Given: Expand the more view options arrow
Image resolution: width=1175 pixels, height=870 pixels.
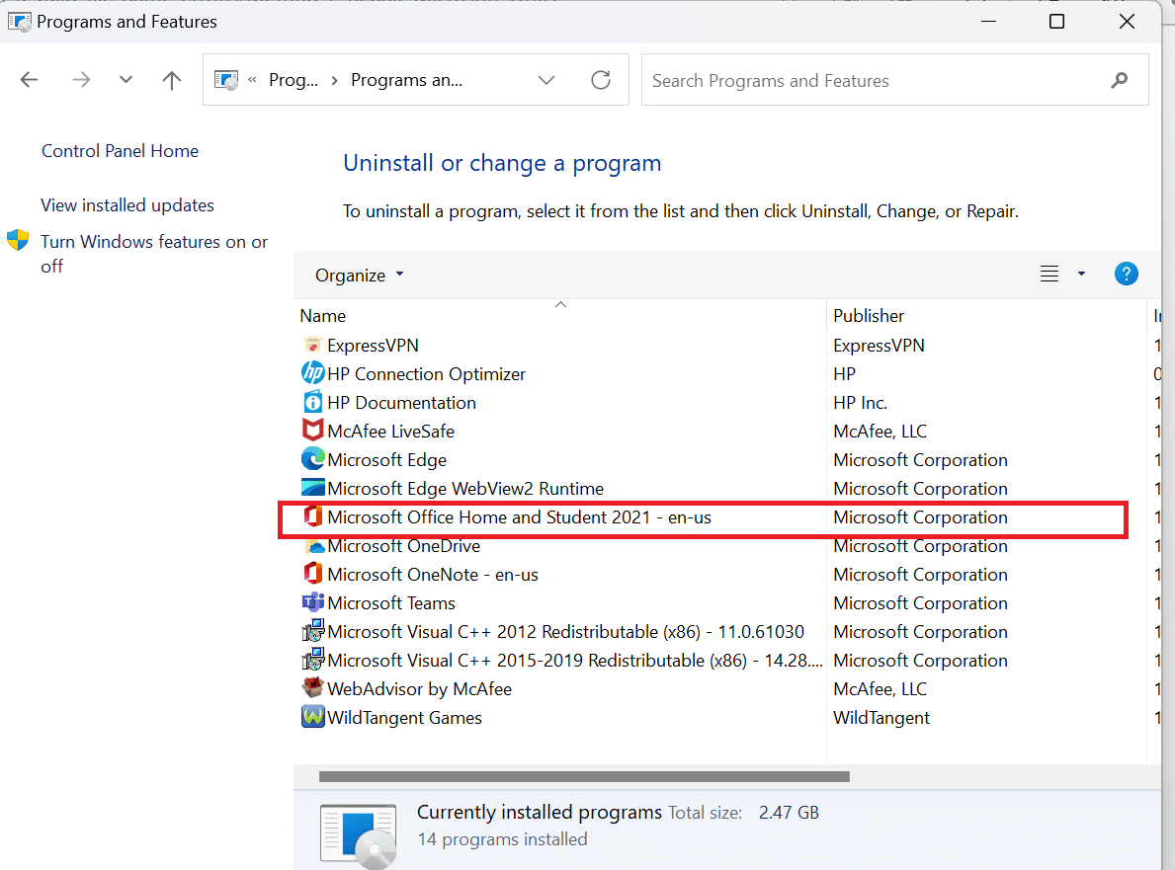Looking at the screenshot, I should [x=1081, y=274].
